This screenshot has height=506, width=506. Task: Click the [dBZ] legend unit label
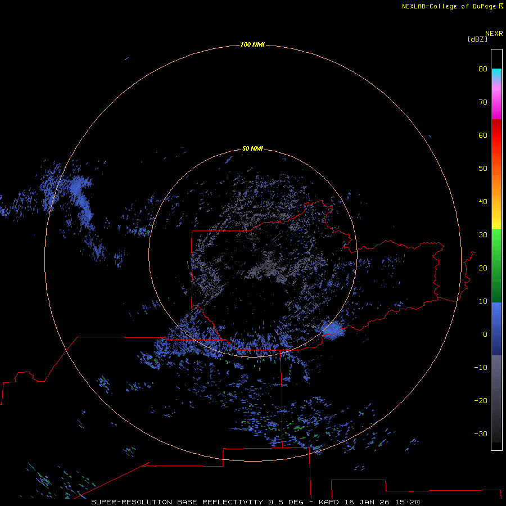coord(477,39)
